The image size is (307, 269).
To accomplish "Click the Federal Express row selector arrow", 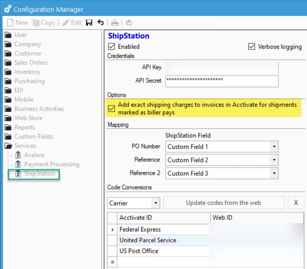I will 112,229.
